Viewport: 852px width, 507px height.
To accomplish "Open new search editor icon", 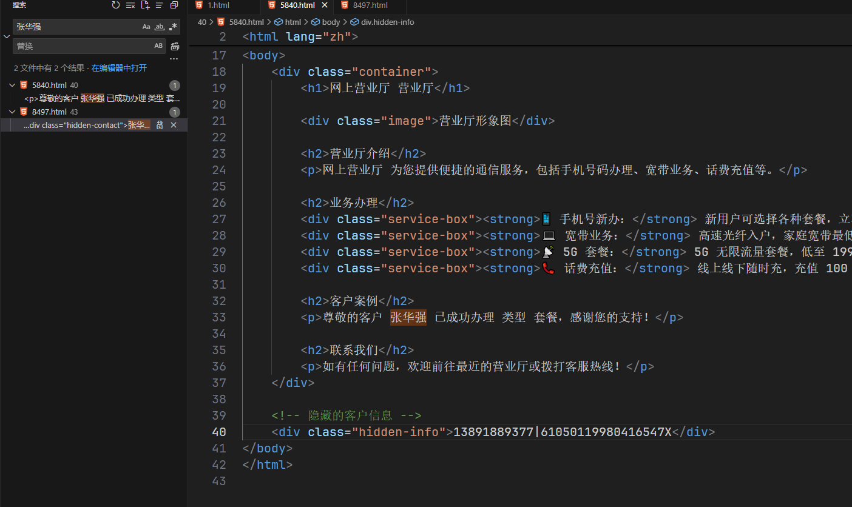I will (x=145, y=5).
